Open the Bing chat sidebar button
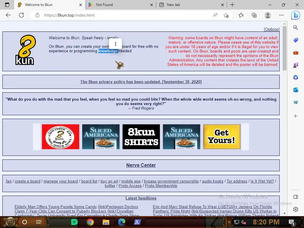 coord(295,15)
